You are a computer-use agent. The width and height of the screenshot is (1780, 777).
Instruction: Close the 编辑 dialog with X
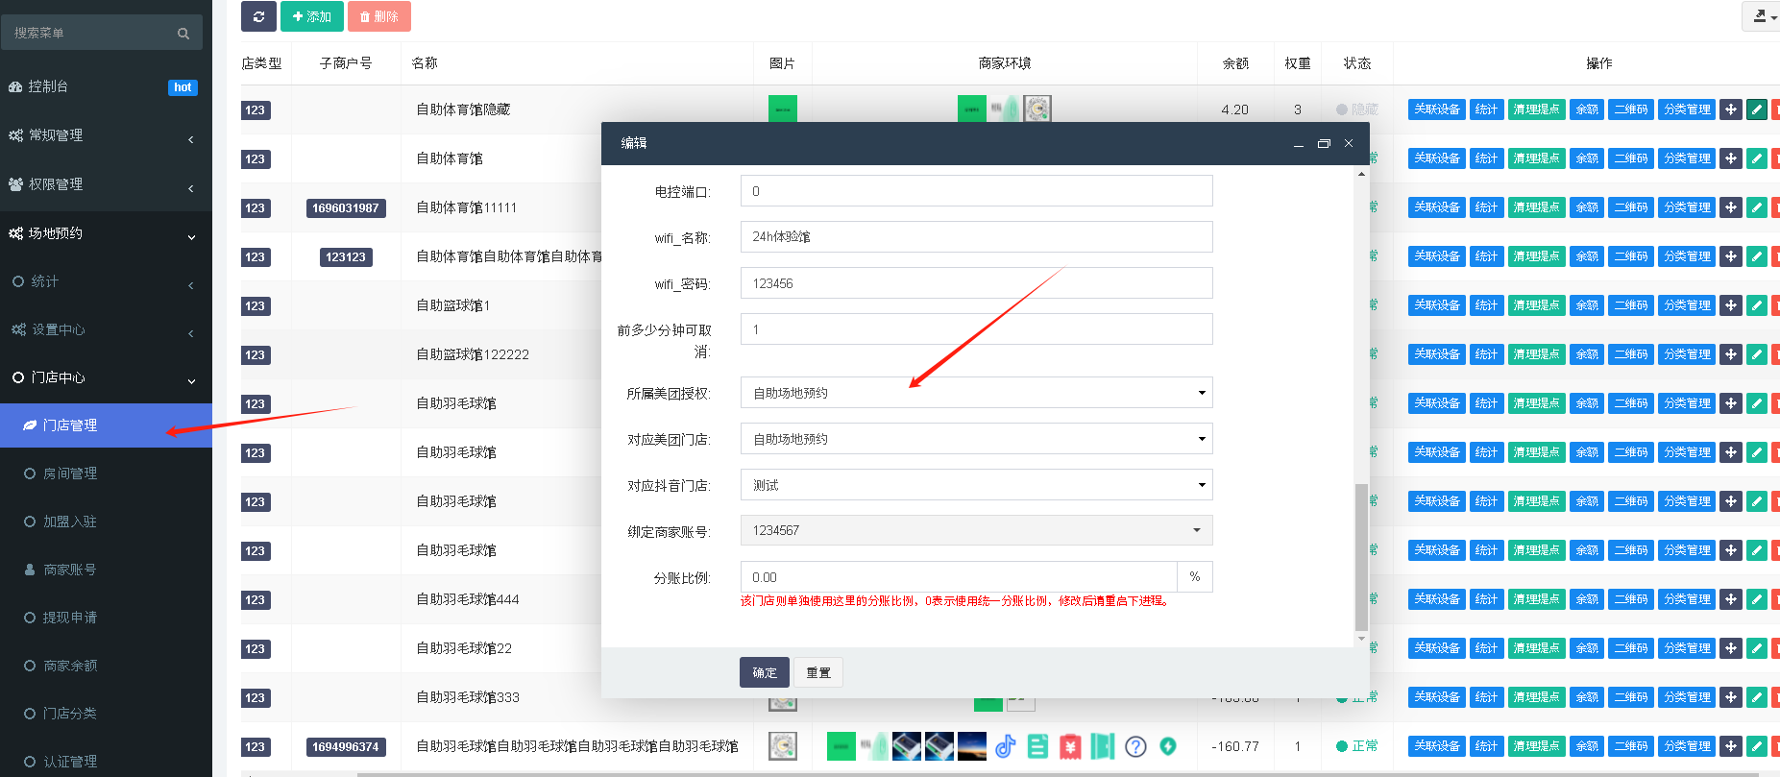pos(1349,143)
